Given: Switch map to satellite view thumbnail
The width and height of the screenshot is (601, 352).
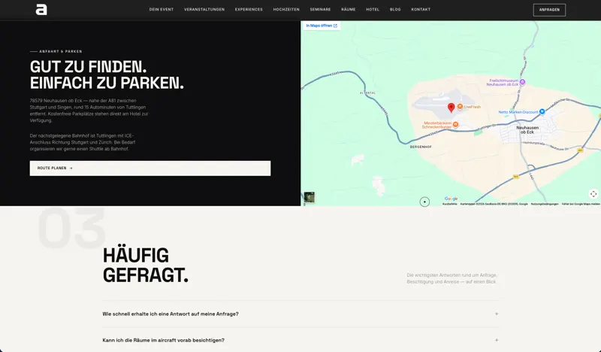Looking at the screenshot, I should pos(310,197).
